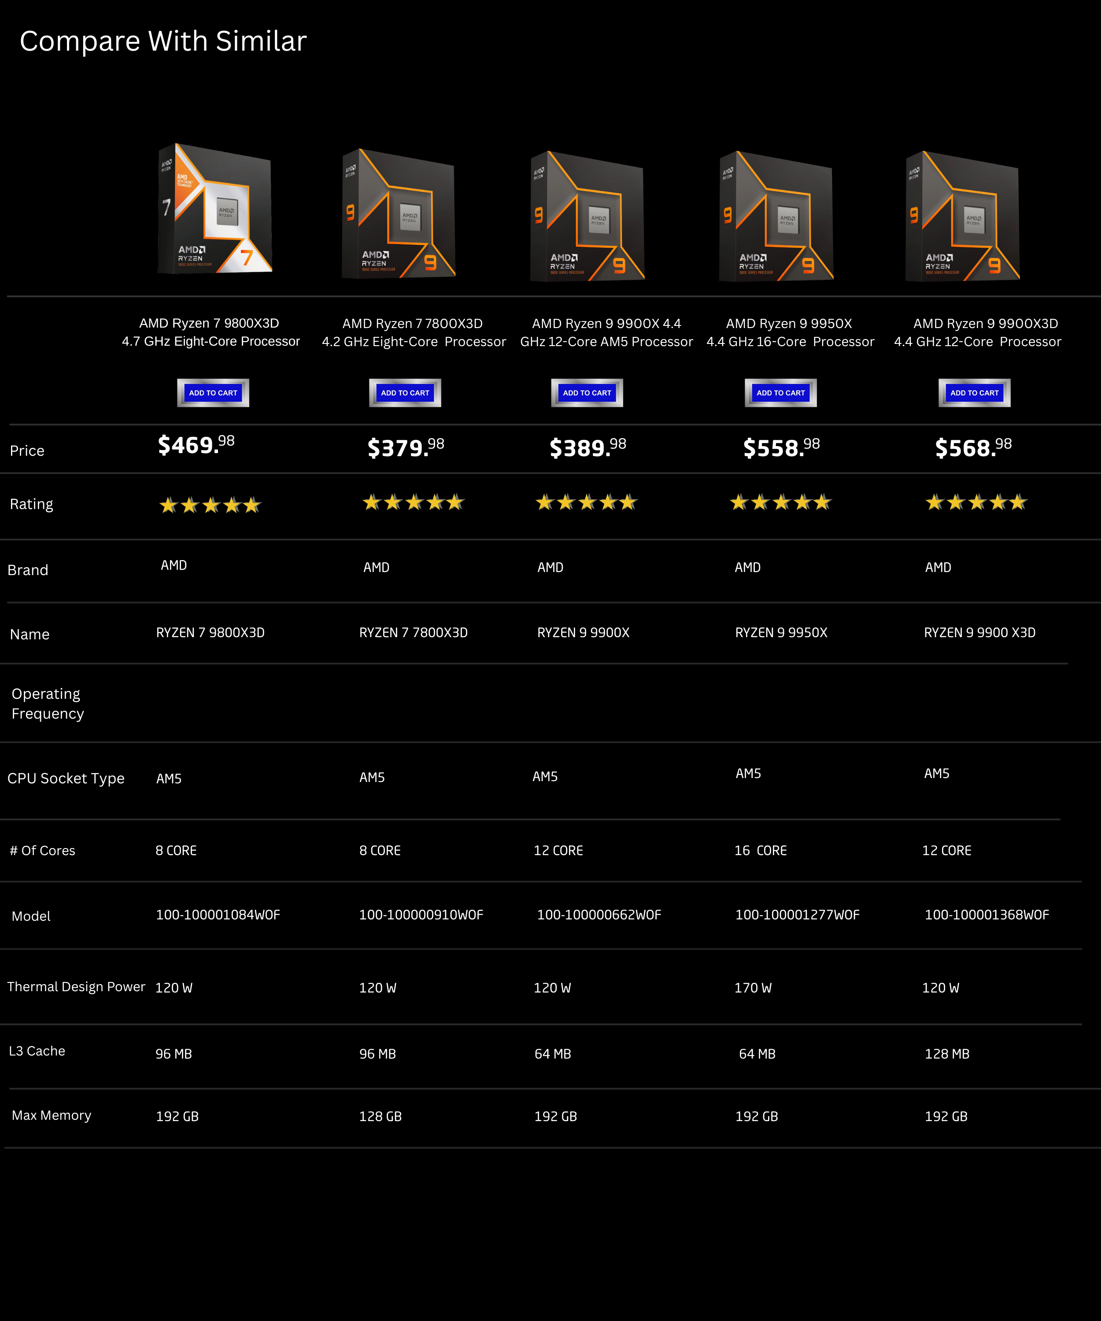This screenshot has width=1101, height=1321.
Task: Click Ryzen 9 9900X3D box image
Action: point(962,216)
